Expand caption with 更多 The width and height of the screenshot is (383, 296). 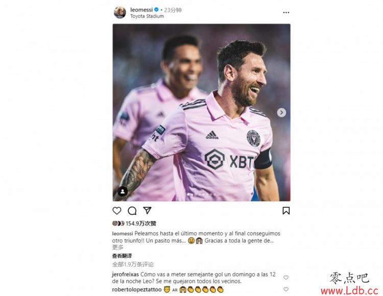click(x=118, y=247)
